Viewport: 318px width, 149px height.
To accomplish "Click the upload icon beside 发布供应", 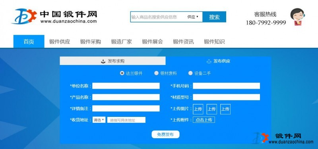I will point(209,61).
